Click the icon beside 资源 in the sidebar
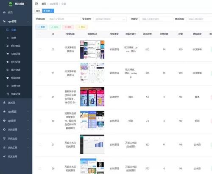212x174 pixels. [x=8, y=38]
